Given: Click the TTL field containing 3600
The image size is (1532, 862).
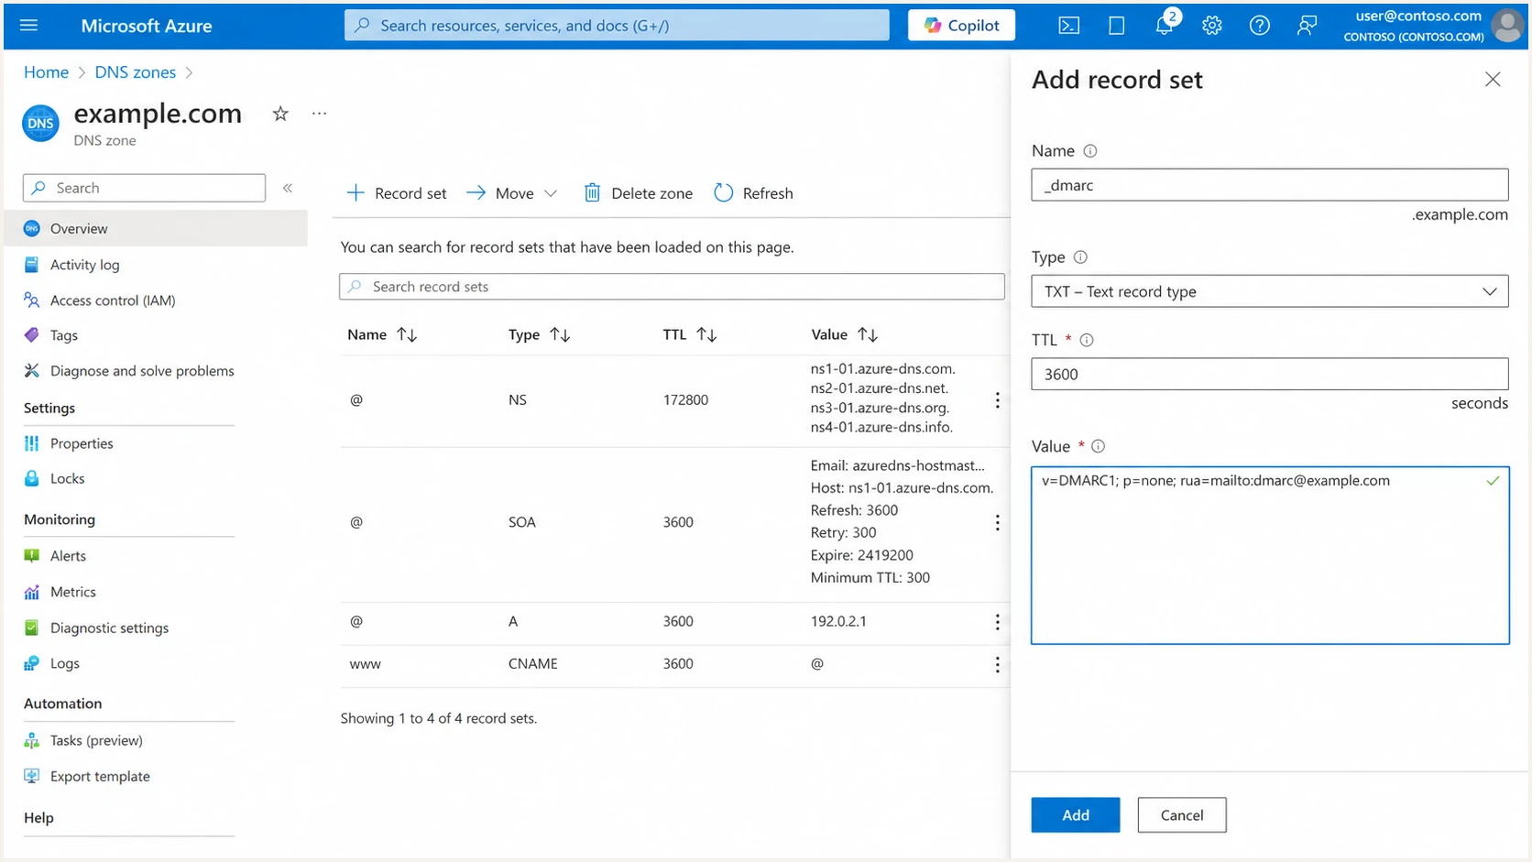Looking at the screenshot, I should pos(1269,374).
